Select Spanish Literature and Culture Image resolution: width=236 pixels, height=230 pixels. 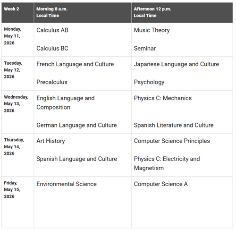tap(174, 125)
